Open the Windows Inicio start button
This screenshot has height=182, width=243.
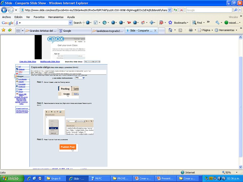(12, 178)
